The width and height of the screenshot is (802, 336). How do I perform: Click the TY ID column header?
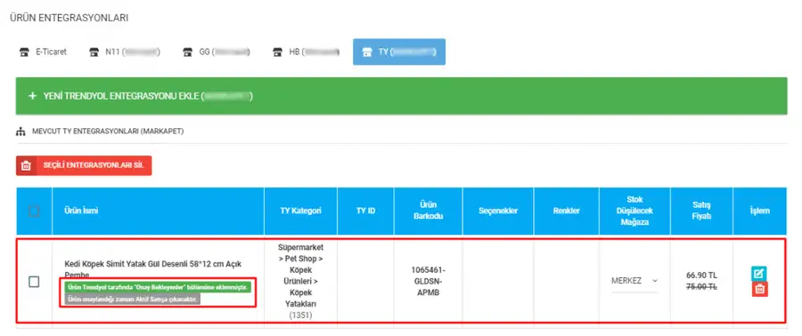[365, 211]
